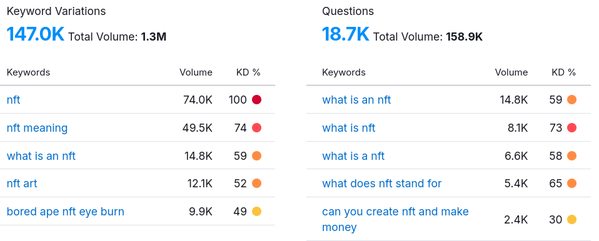Select the KD value '100'
The height and width of the screenshot is (241, 599).
[238, 100]
